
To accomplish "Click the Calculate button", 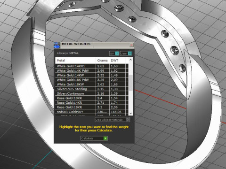I will pos(94,138).
